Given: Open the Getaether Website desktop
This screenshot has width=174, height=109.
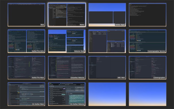Looking at the screenshot, I should click(x=67, y=68).
